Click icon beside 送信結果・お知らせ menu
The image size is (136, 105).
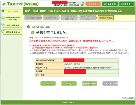[3, 31]
